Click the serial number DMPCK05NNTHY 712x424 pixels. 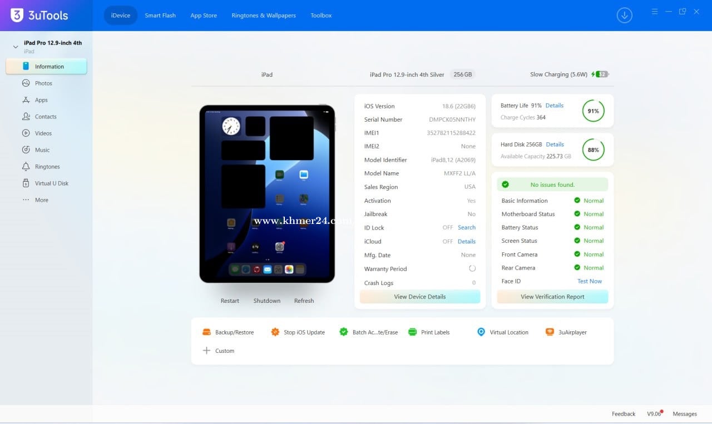click(452, 119)
